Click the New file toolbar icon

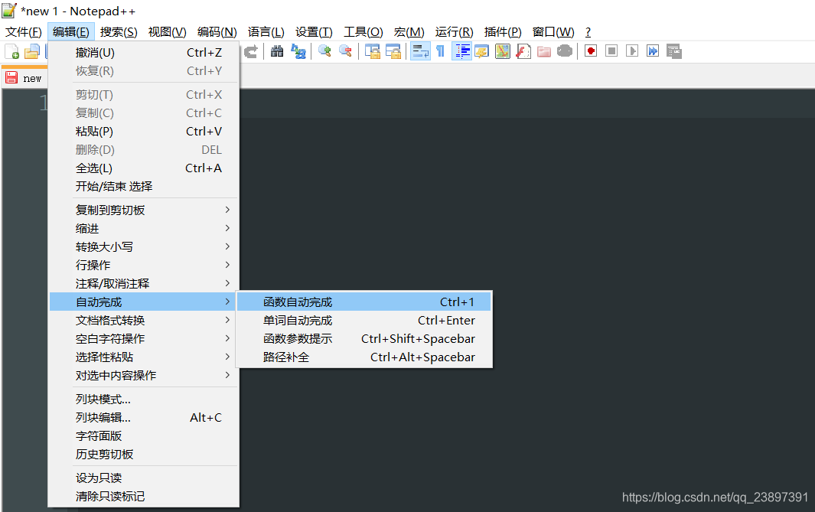pyautogui.click(x=11, y=51)
